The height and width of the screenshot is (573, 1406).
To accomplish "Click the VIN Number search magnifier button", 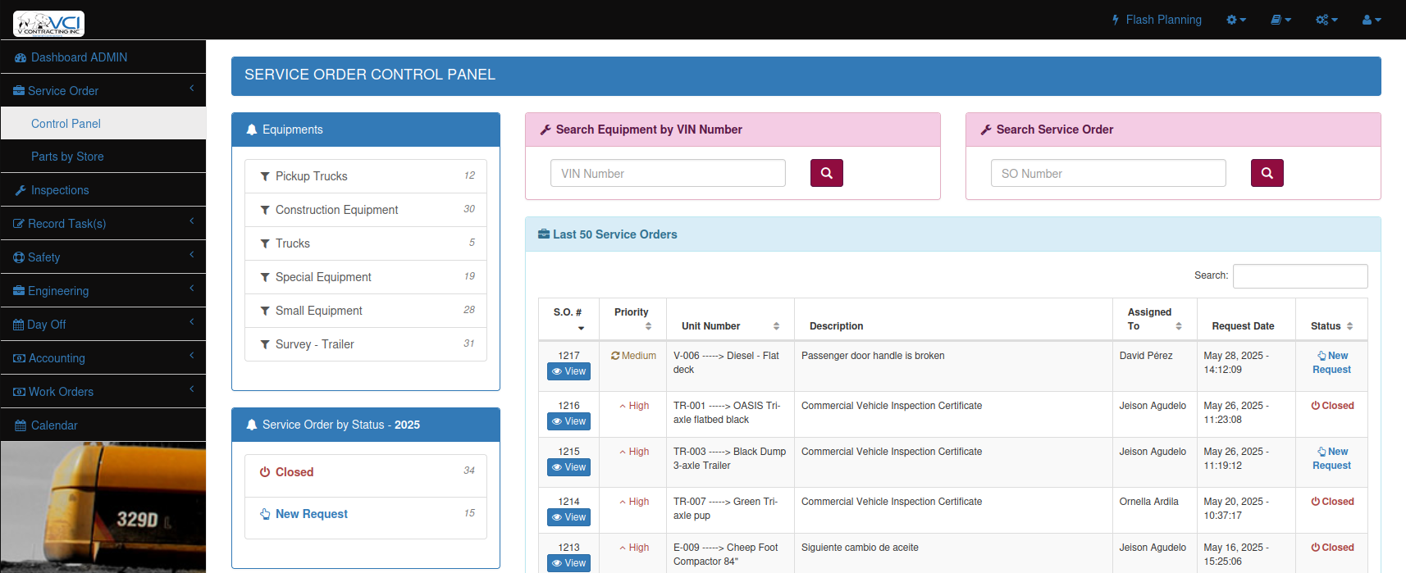I will click(826, 173).
